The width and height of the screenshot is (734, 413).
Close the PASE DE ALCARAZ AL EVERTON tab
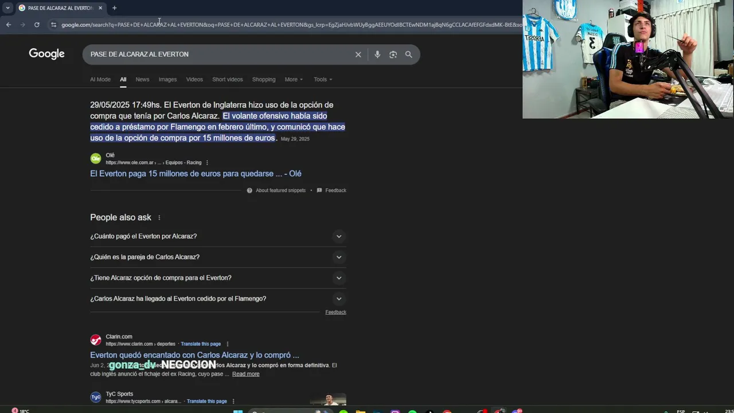[100, 8]
